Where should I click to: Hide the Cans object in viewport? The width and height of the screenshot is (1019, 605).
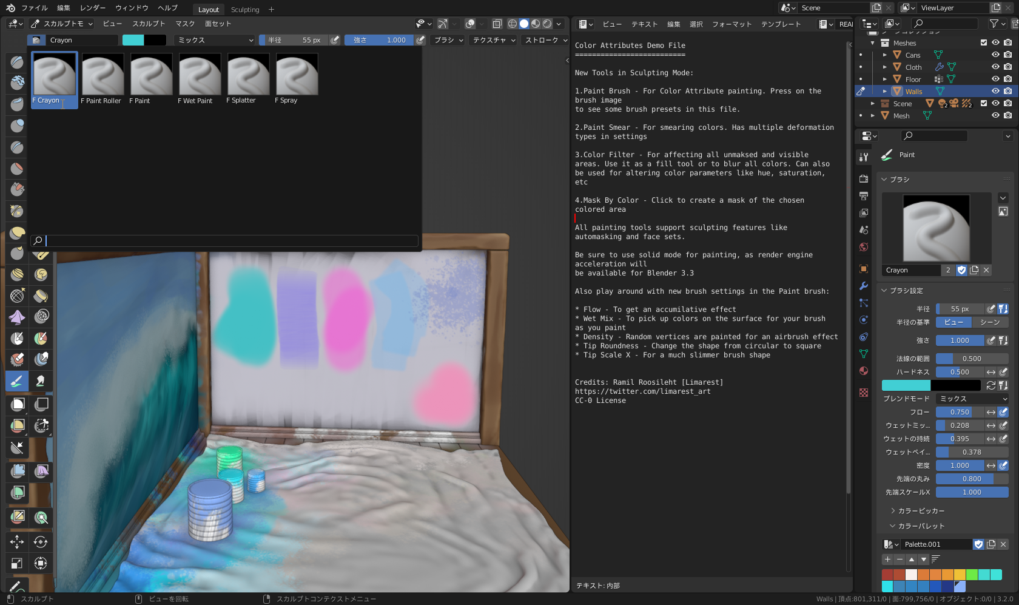(x=995, y=55)
